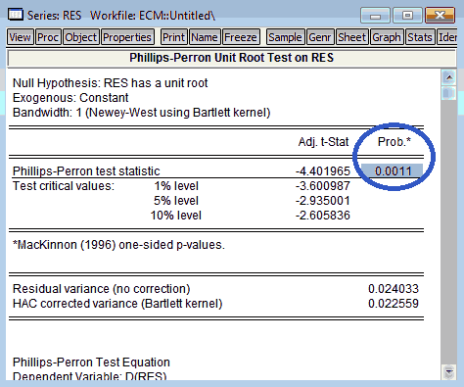Freeze the current output view
The height and width of the screenshot is (387, 464).
(x=241, y=37)
